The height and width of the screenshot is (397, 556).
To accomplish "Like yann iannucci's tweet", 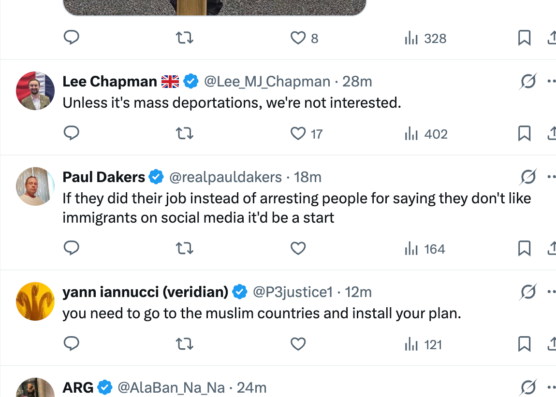I will (x=298, y=344).
